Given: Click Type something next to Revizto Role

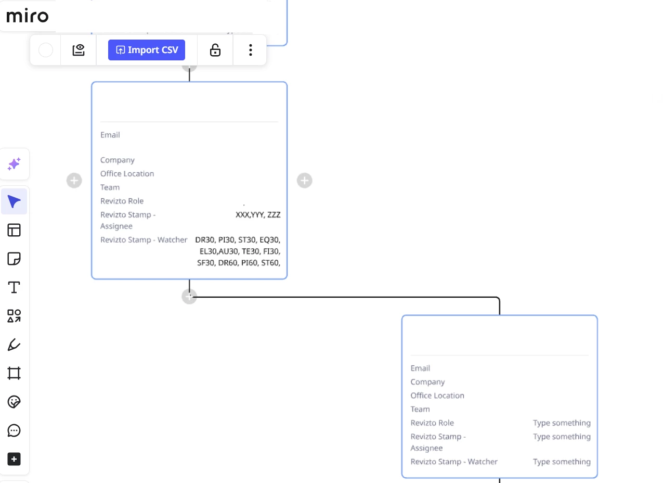Looking at the screenshot, I should 562,423.
